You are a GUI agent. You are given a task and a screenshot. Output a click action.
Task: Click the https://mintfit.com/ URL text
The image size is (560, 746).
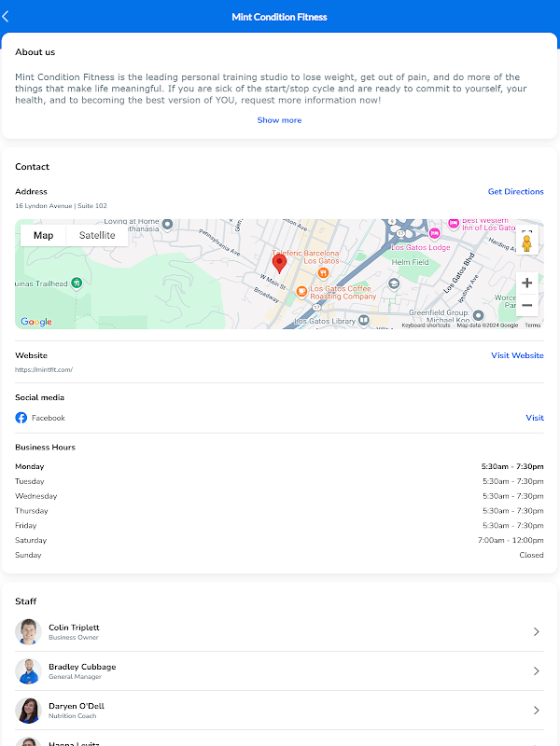coord(44,369)
